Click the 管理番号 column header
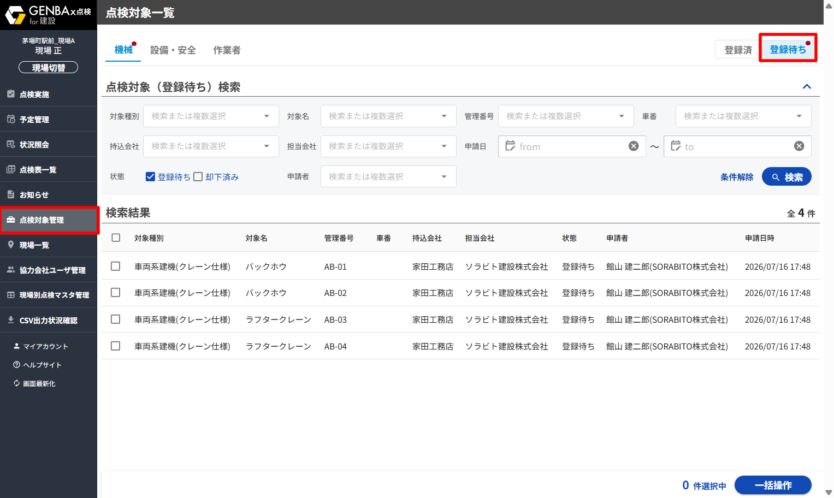The image size is (834, 498). coord(339,238)
